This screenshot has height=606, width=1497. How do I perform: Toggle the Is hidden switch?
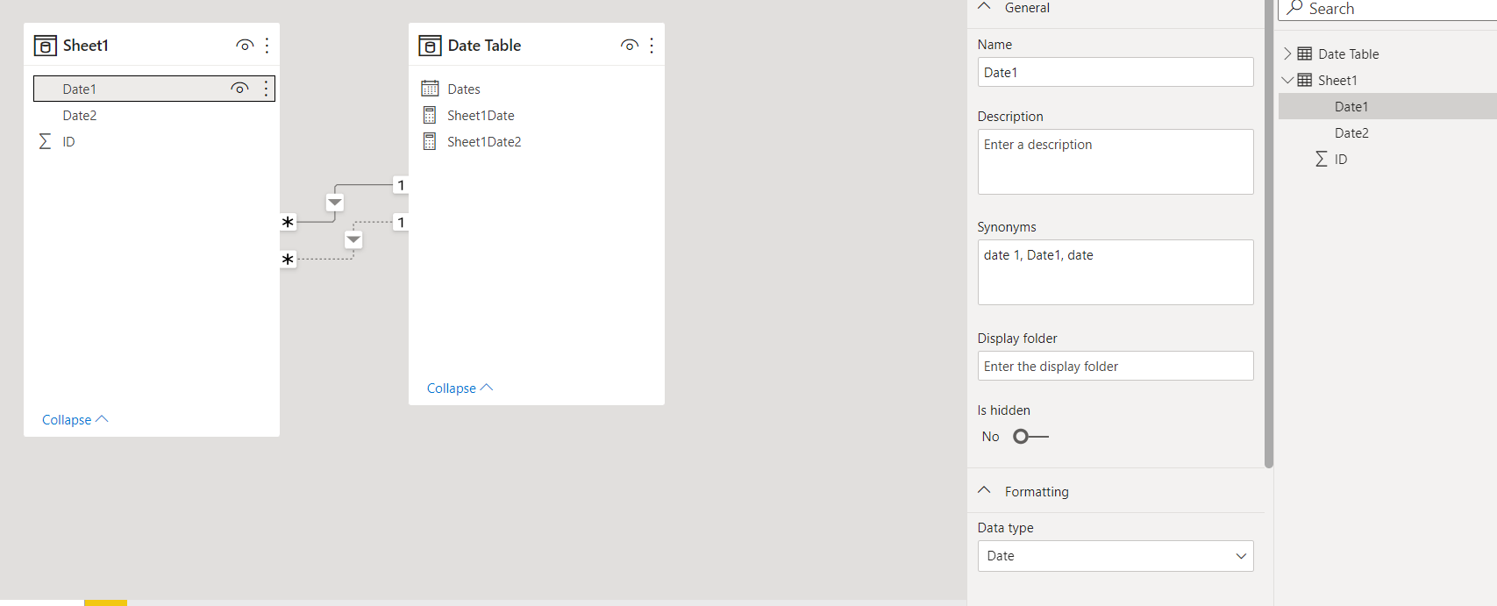pos(1030,437)
